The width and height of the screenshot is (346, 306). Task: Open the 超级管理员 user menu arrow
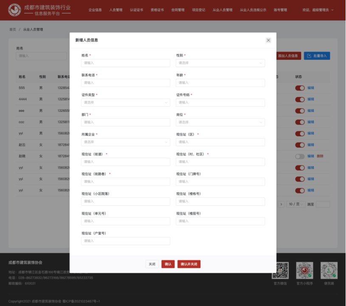332,10
